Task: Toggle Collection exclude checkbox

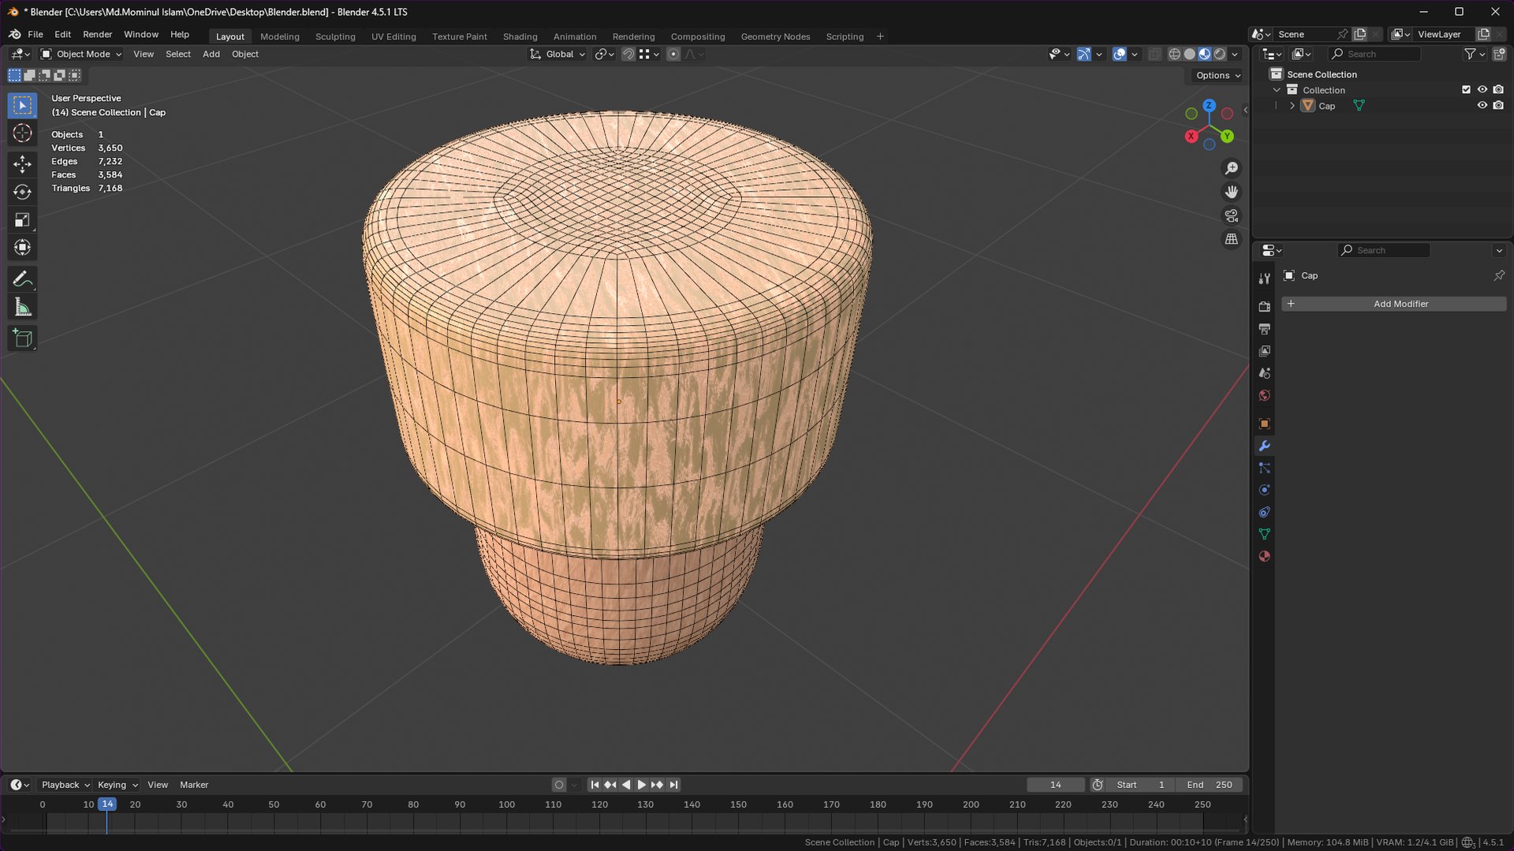Action: pyautogui.click(x=1466, y=90)
